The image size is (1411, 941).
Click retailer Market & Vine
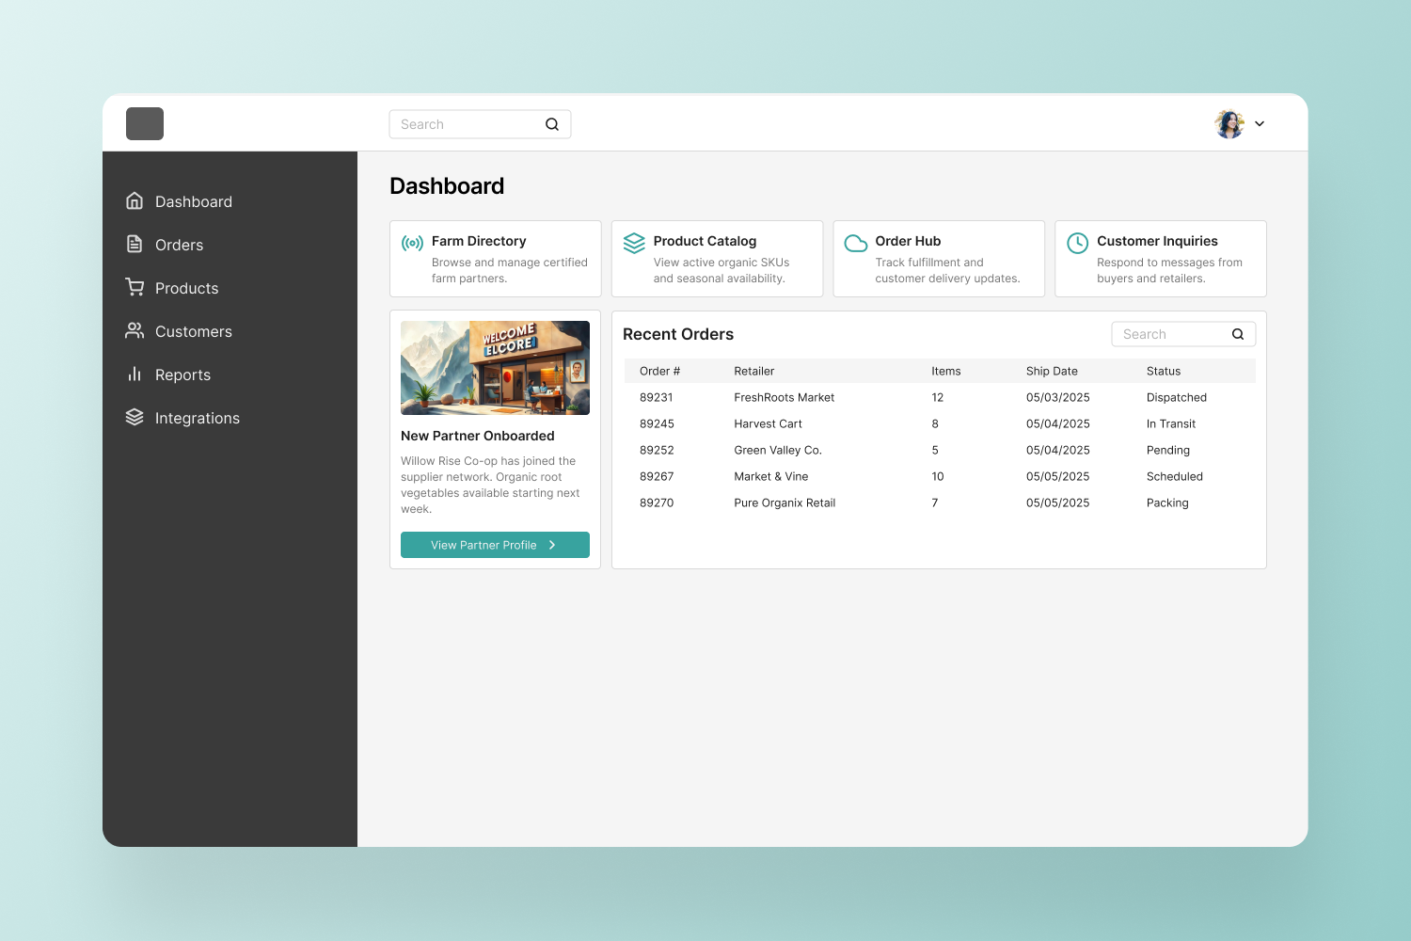pos(771,476)
